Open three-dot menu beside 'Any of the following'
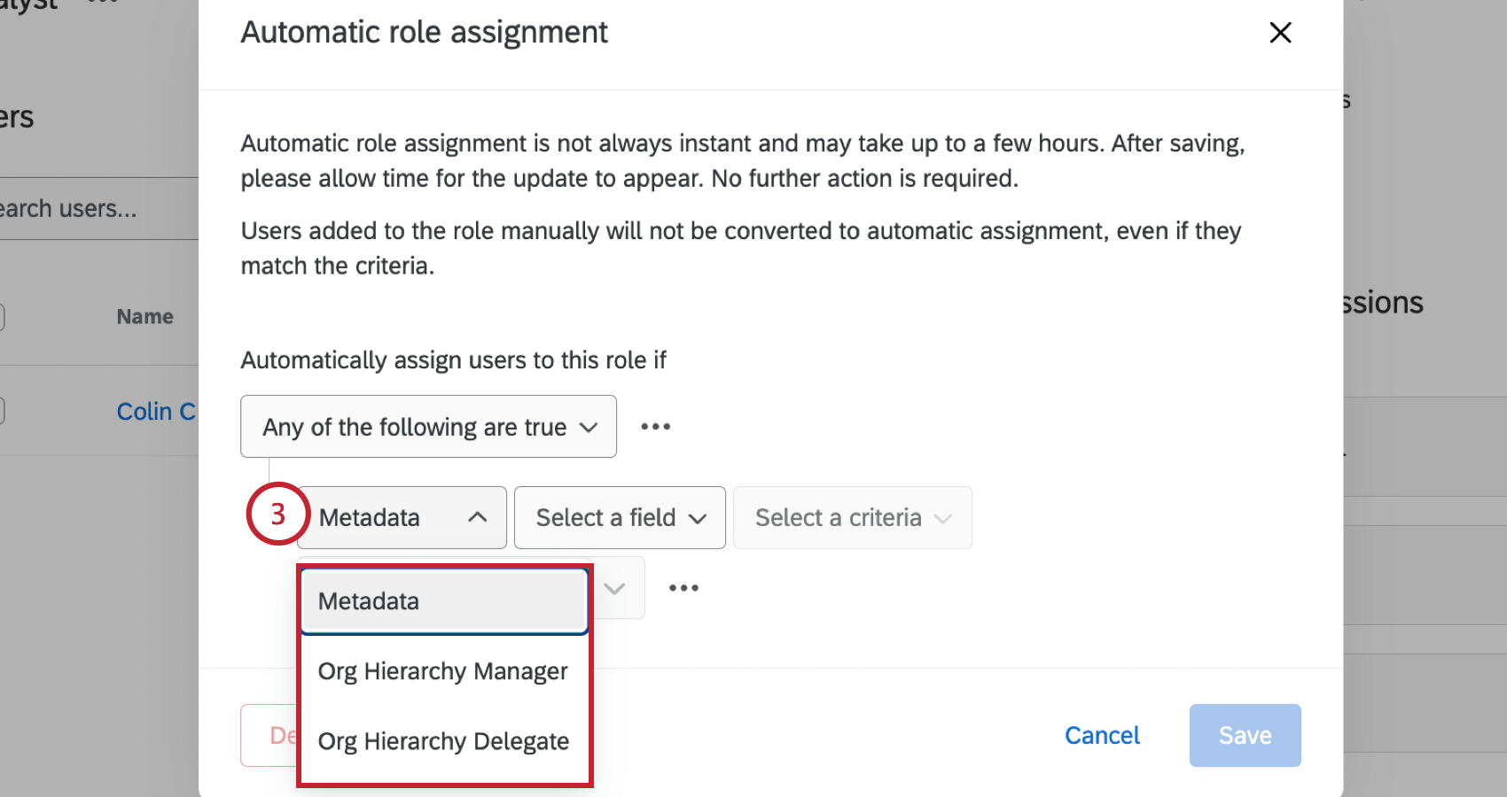This screenshot has height=797, width=1507. coord(655,427)
